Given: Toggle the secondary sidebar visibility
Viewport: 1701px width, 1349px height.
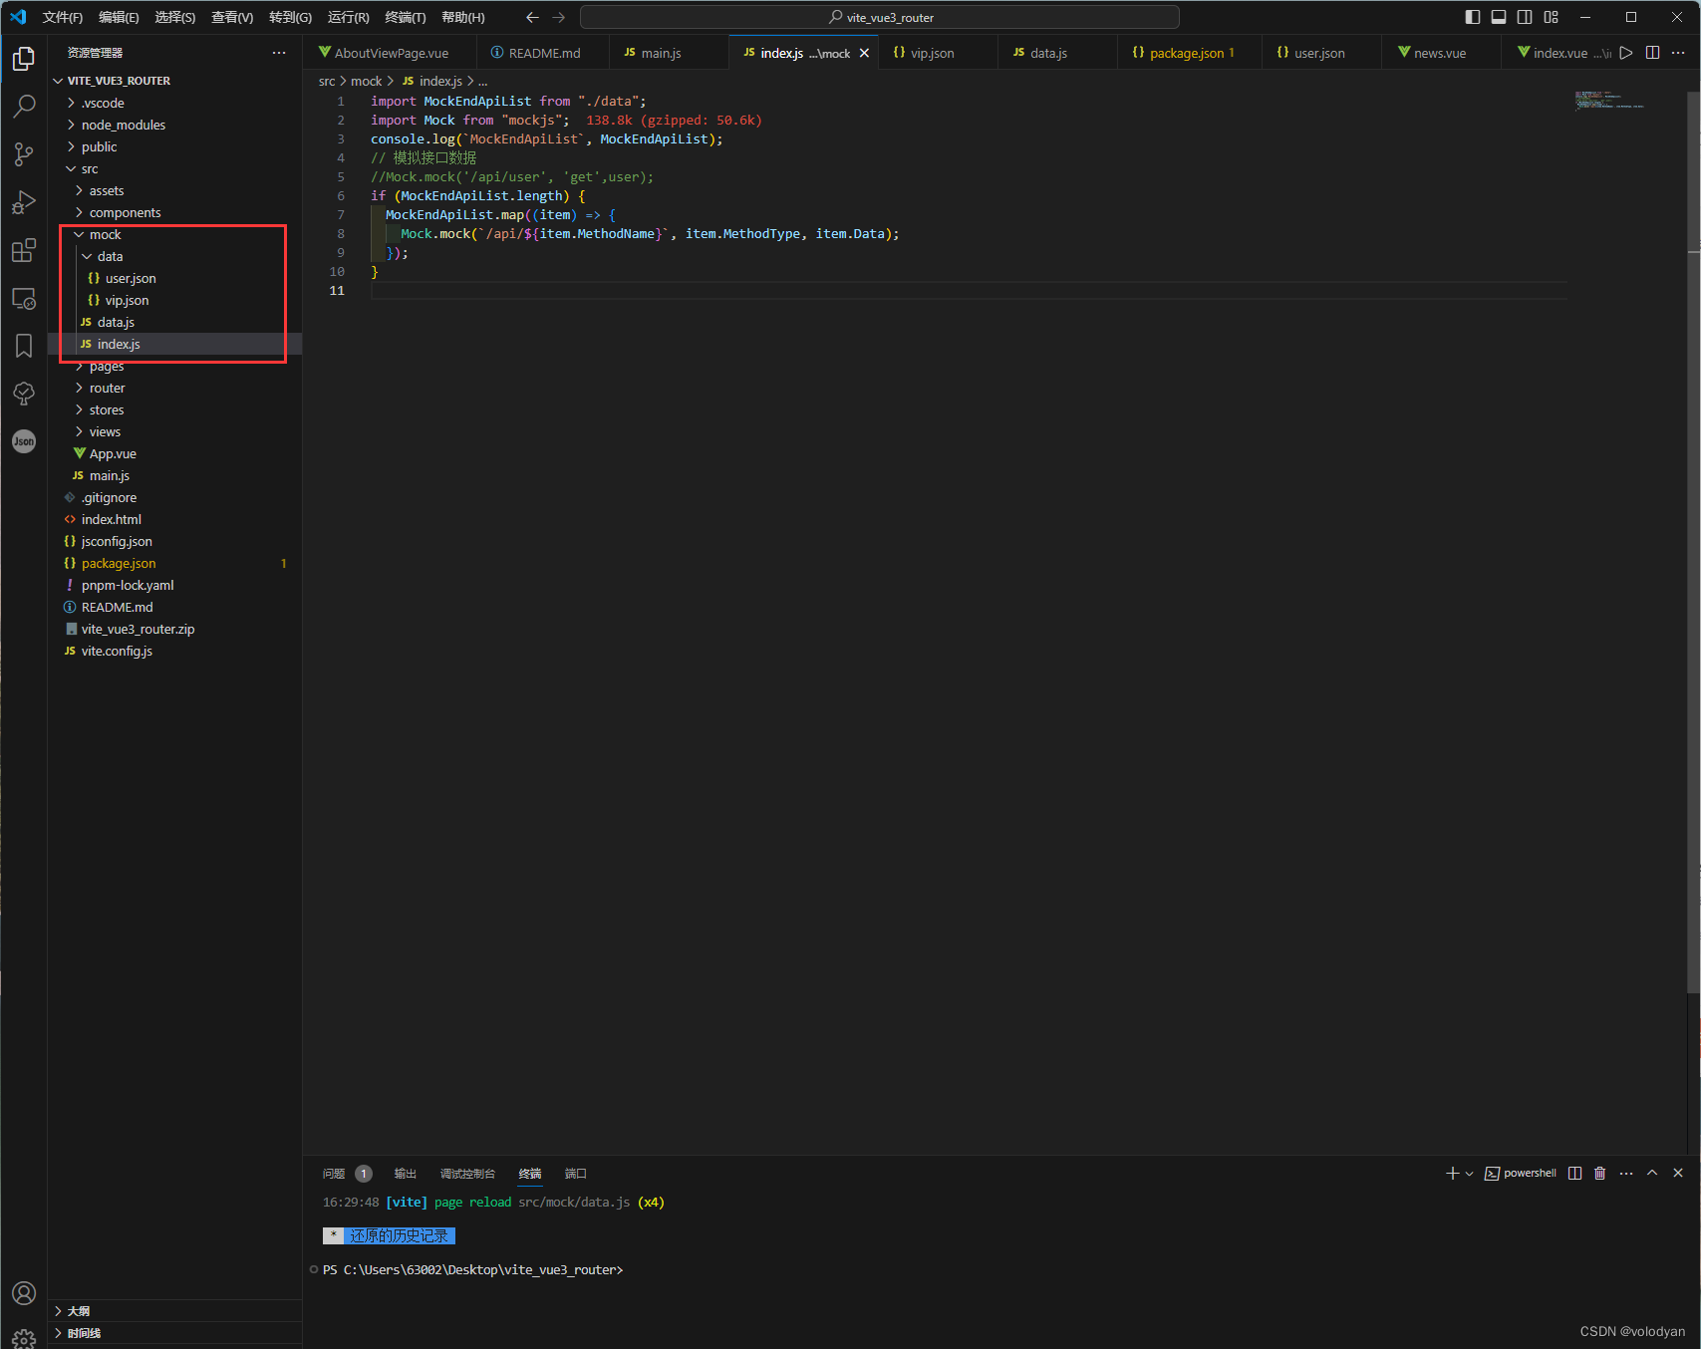Looking at the screenshot, I should coord(1524,17).
